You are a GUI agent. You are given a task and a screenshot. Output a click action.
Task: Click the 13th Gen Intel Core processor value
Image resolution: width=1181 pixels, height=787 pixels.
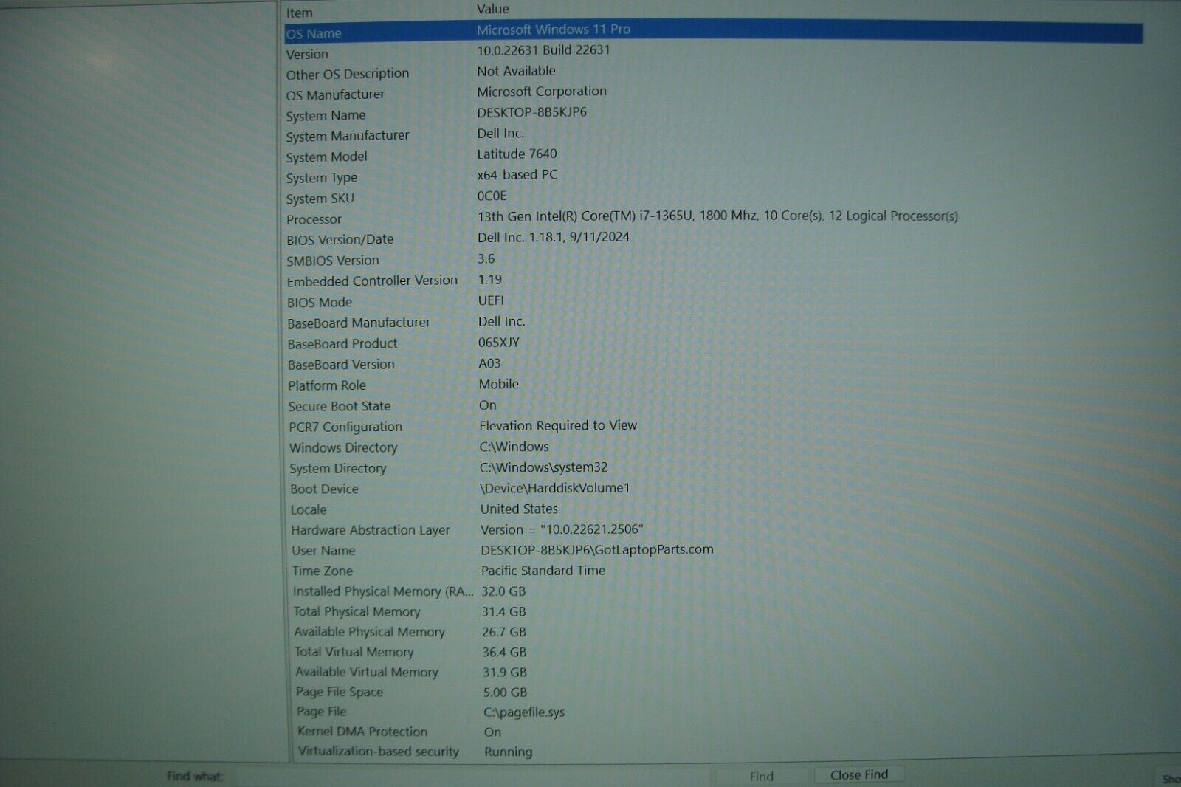(717, 216)
